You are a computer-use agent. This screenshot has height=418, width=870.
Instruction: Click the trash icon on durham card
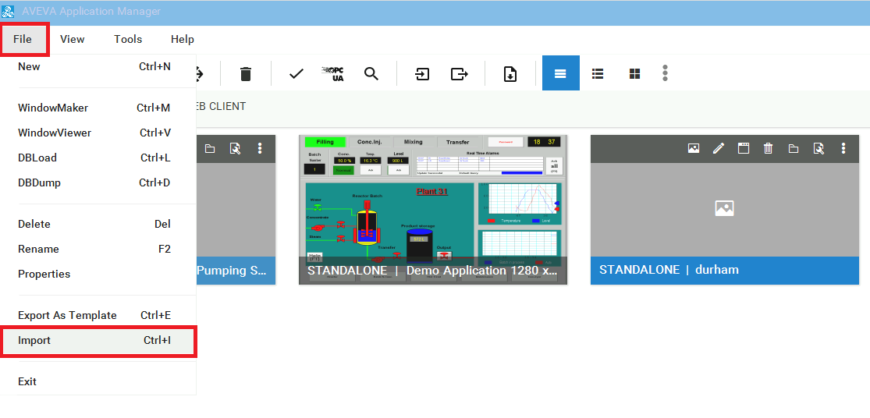click(768, 148)
